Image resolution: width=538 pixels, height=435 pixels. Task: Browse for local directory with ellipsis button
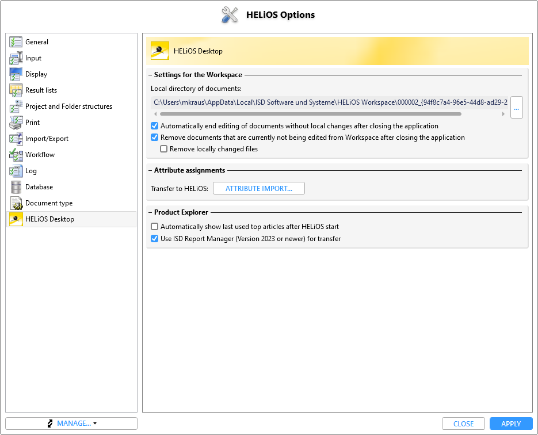tap(516, 108)
